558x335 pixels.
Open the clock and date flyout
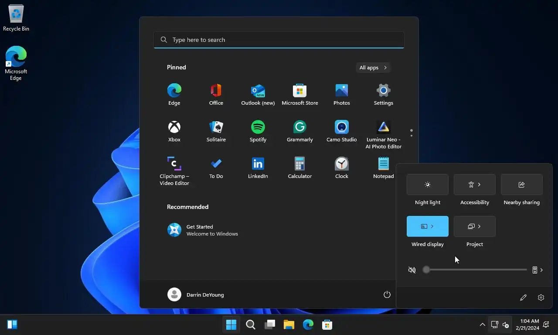click(x=527, y=325)
